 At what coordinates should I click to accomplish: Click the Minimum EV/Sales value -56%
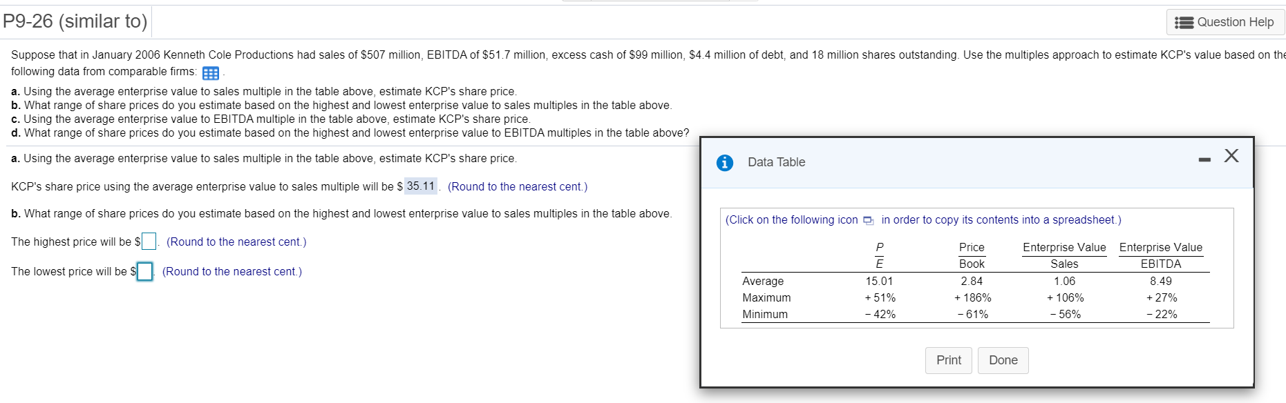(x=1065, y=314)
